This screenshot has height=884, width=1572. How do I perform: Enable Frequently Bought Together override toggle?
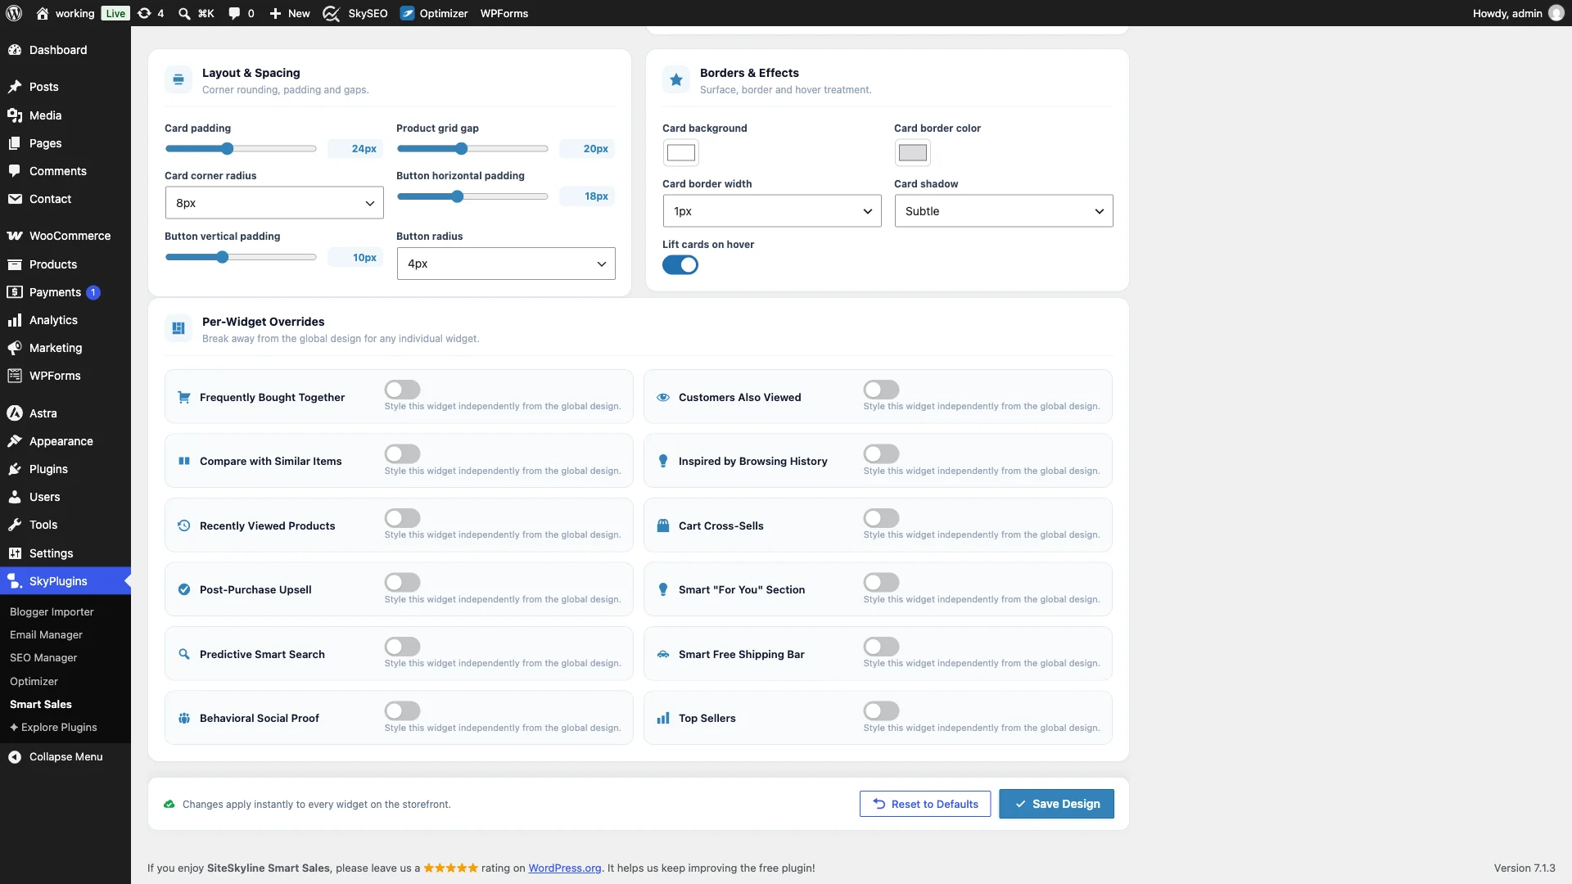pyautogui.click(x=403, y=390)
